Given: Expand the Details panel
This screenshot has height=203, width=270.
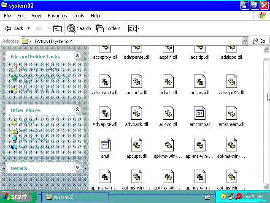Looking at the screenshot, I should click(x=77, y=167).
